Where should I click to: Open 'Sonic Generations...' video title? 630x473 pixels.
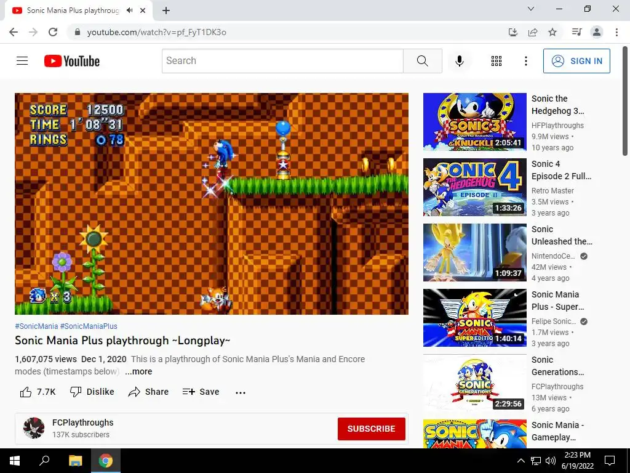[x=557, y=366]
